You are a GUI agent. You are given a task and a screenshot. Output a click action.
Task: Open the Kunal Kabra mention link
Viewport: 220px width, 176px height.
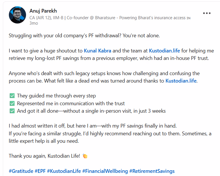[x=98, y=51]
